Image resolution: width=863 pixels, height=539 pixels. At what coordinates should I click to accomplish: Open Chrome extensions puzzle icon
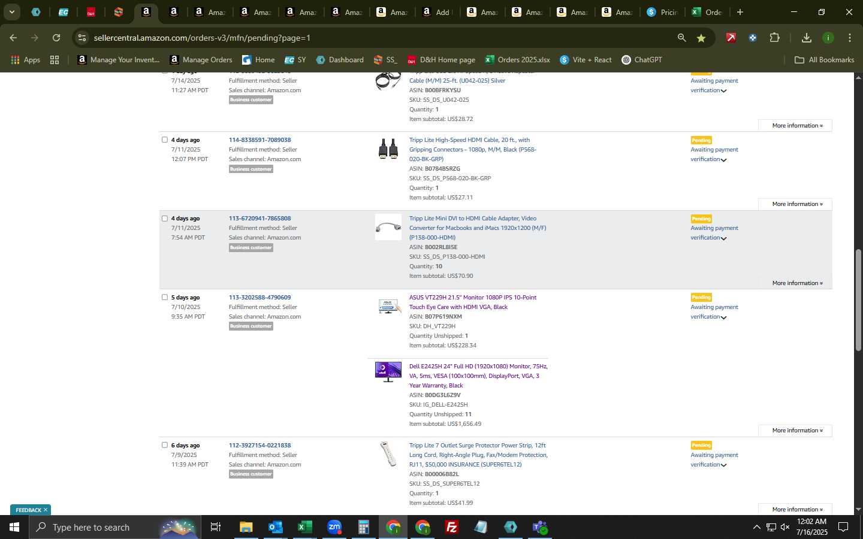click(x=774, y=38)
